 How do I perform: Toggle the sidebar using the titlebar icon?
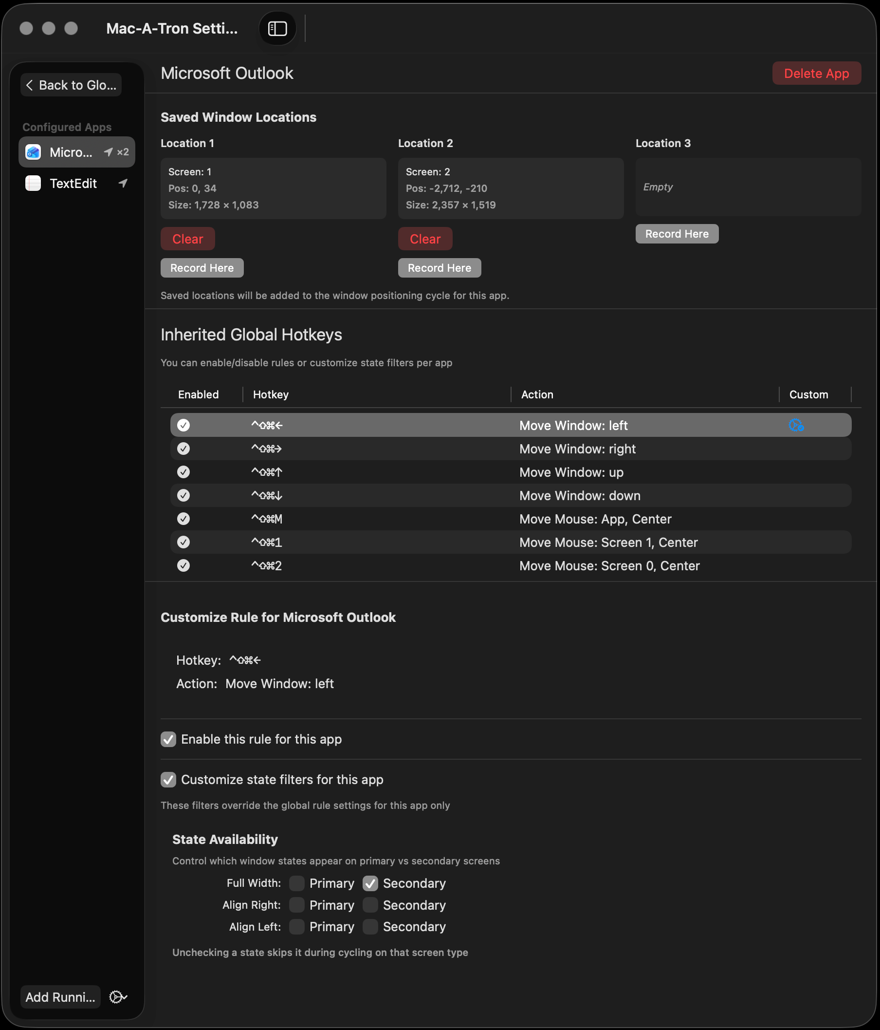point(277,28)
